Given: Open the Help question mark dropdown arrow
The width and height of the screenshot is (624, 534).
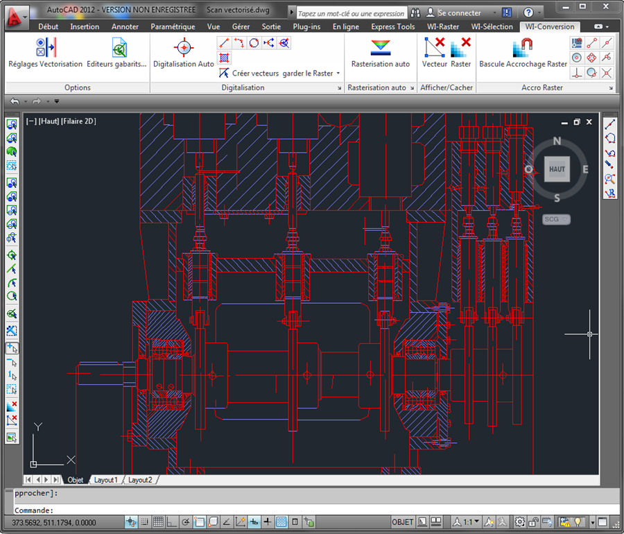Looking at the screenshot, I should pos(539,13).
